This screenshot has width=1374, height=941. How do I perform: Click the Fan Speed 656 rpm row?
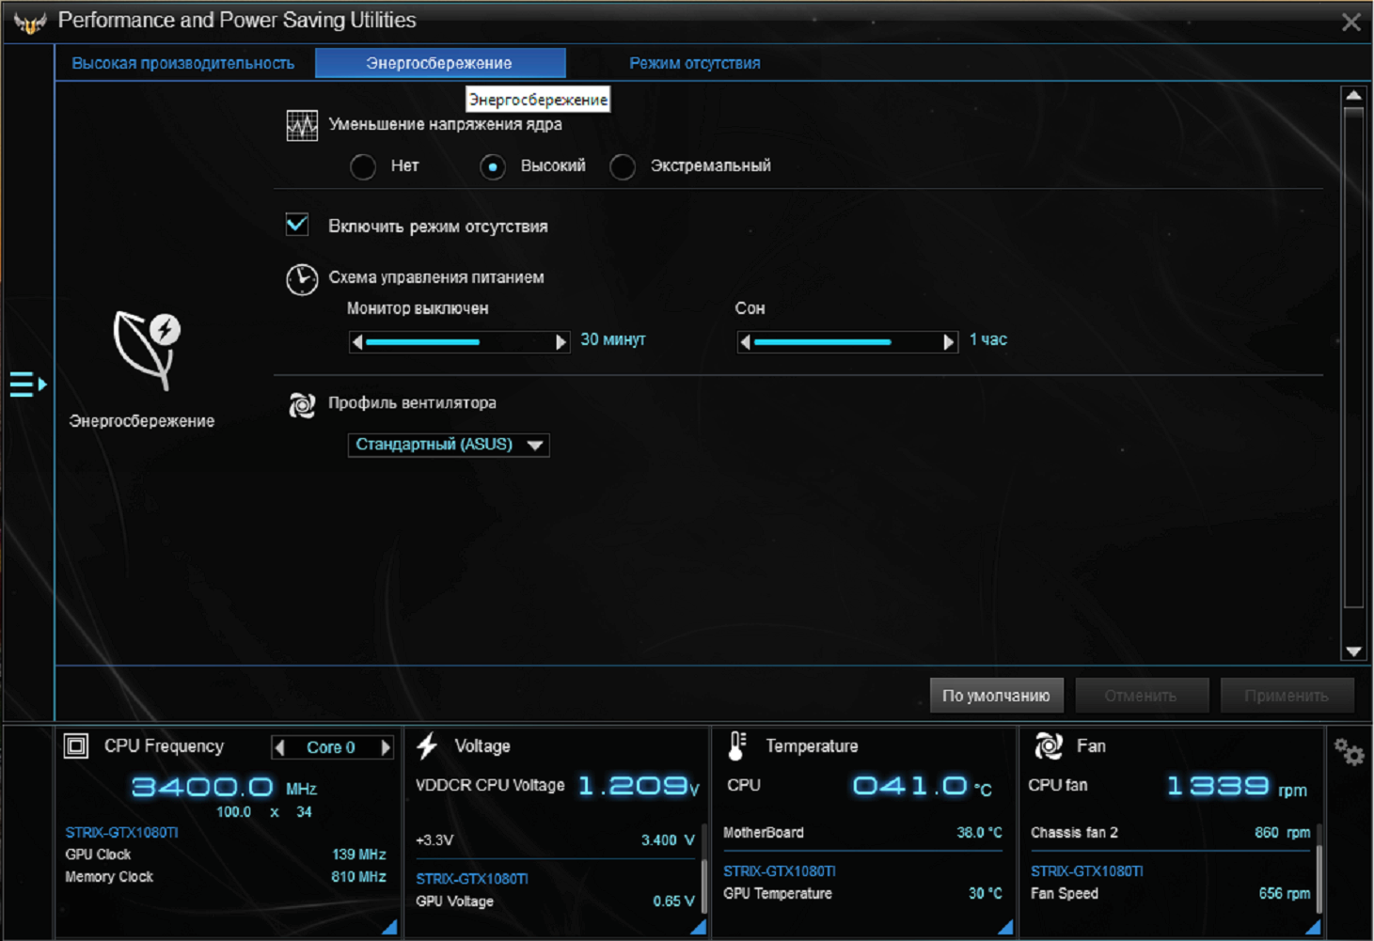(1170, 894)
